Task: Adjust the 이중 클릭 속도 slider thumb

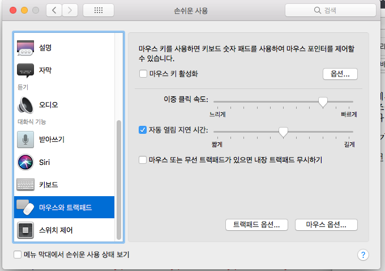Action: pyautogui.click(x=323, y=102)
